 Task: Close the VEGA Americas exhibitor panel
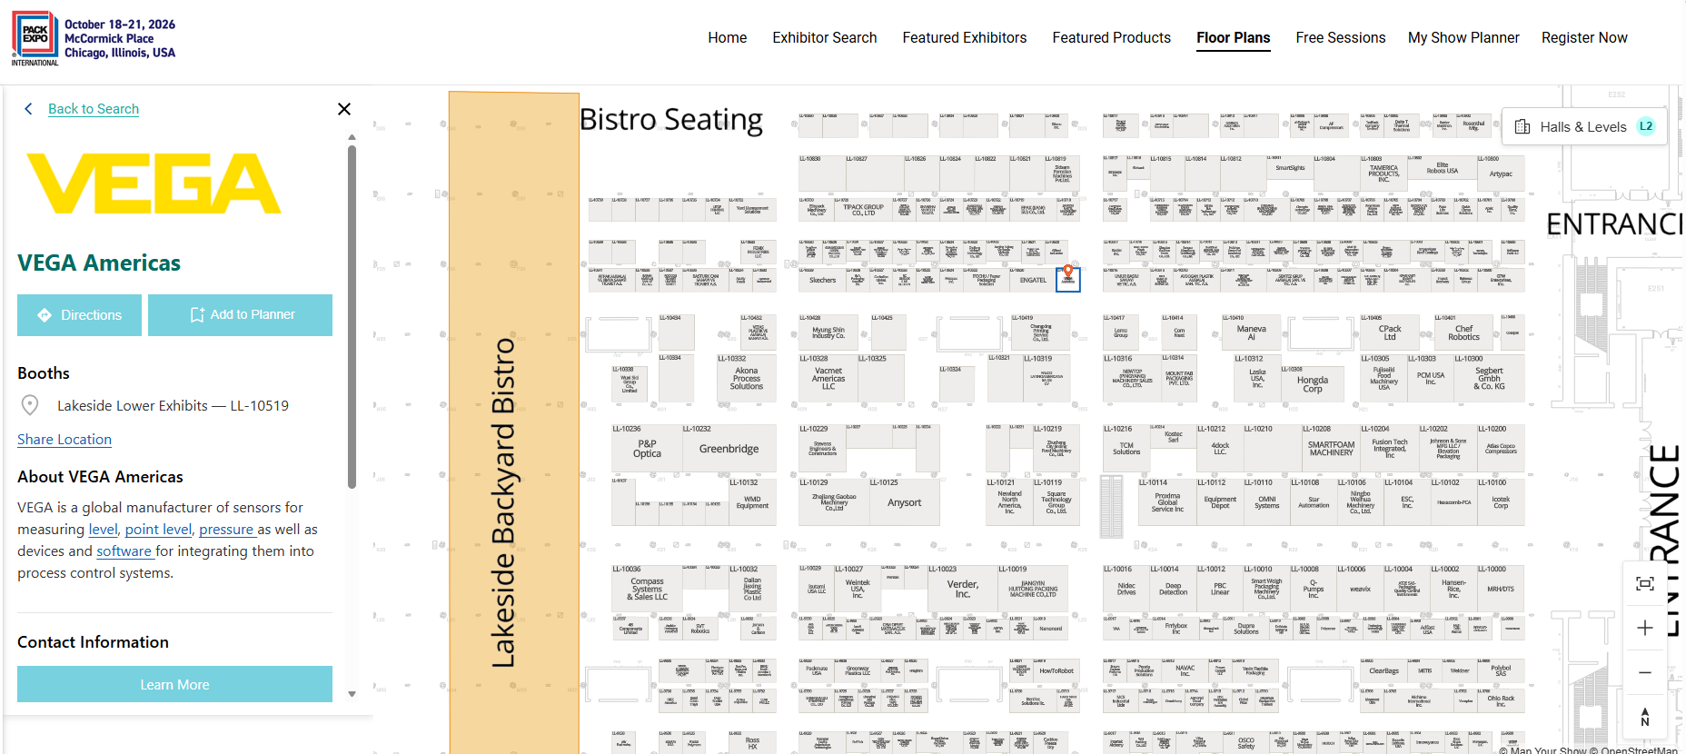tap(344, 109)
